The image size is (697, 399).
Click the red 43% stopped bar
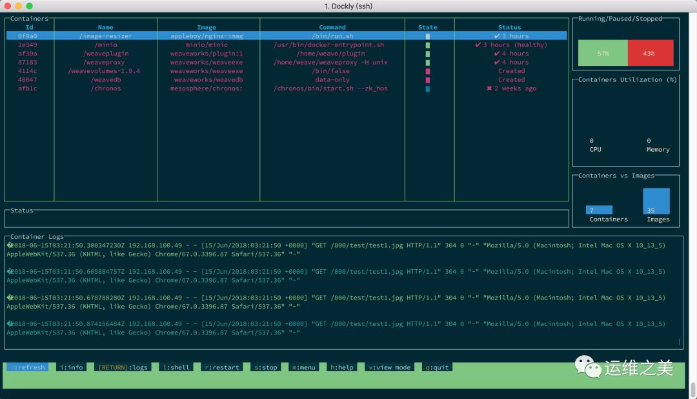pos(651,53)
